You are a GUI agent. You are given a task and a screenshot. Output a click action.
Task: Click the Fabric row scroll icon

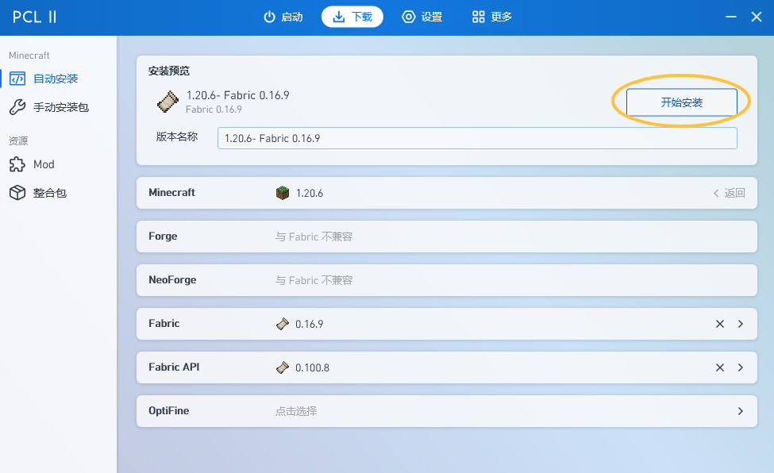click(283, 324)
